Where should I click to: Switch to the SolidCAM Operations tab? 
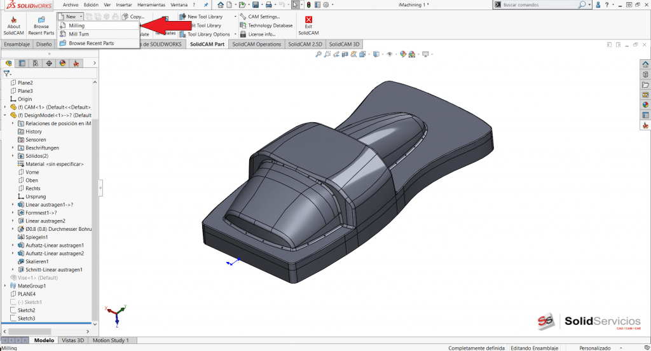(x=256, y=45)
